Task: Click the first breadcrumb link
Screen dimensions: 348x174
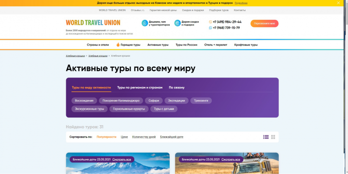Action: pyautogui.click(x=75, y=56)
